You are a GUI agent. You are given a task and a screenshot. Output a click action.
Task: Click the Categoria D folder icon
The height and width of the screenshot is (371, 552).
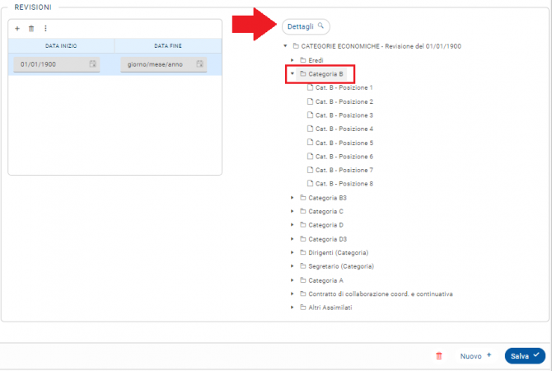tap(302, 225)
